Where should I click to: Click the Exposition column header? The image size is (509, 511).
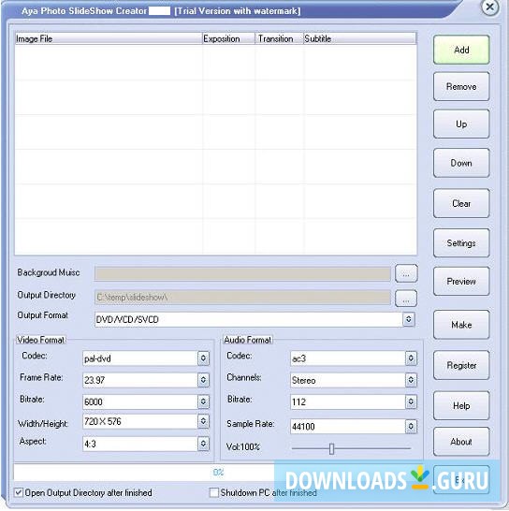point(228,38)
